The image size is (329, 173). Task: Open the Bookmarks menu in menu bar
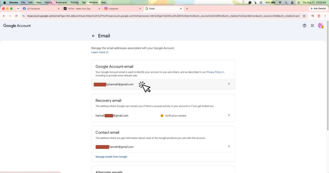point(61,2)
